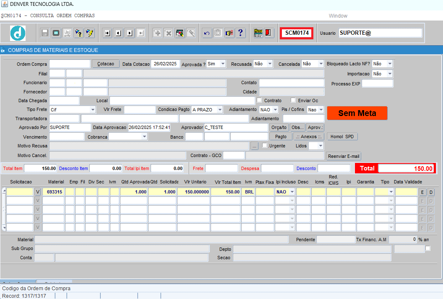Image resolution: width=443 pixels, height=299 pixels.
Task: Click the screen capture toolbar icon
Action: [x=56, y=33]
